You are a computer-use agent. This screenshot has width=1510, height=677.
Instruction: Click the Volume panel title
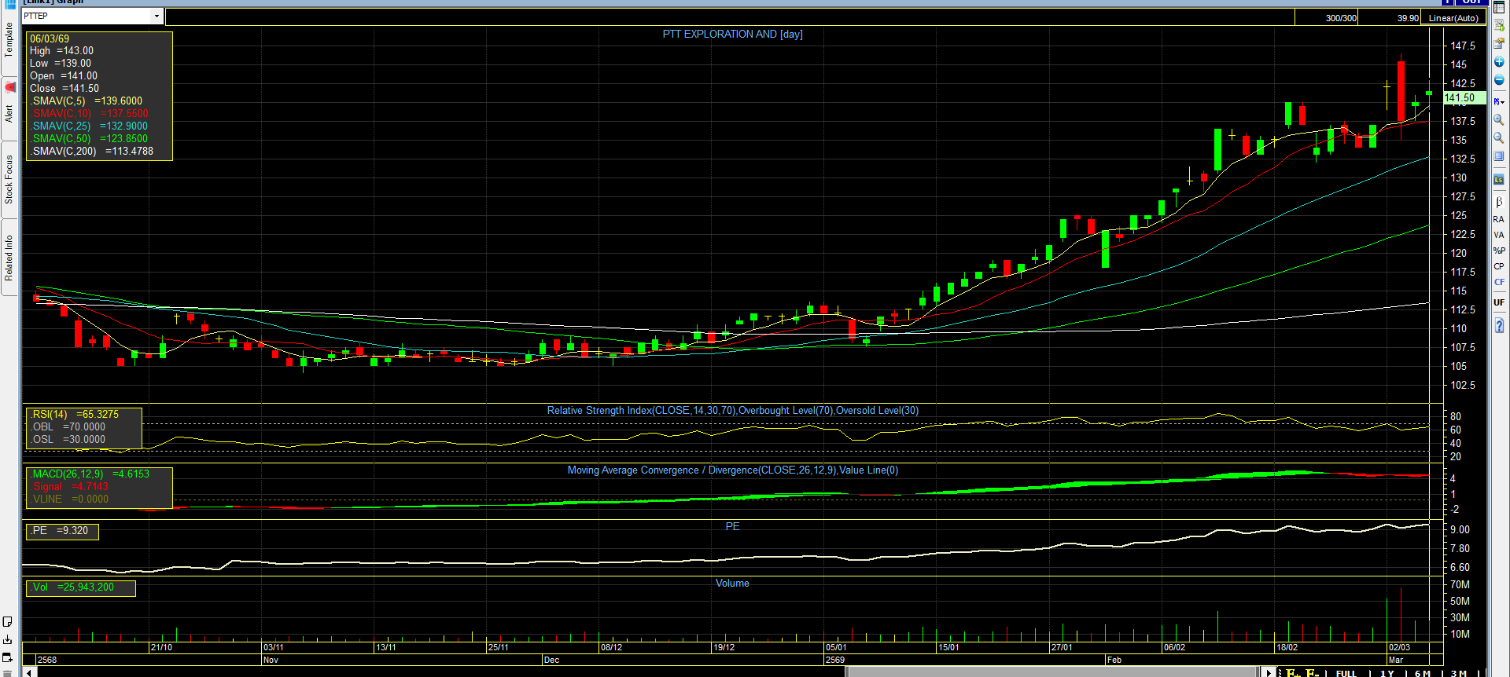732,583
